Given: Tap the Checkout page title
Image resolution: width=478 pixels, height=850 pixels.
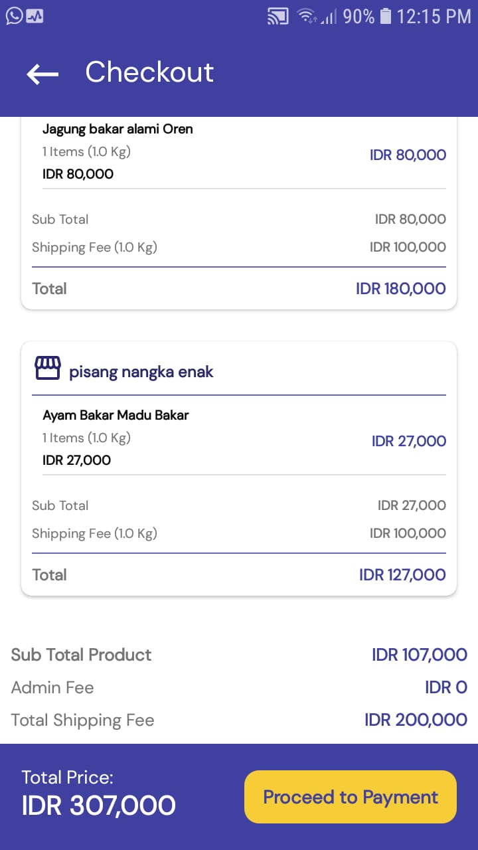Looking at the screenshot, I should [x=149, y=72].
